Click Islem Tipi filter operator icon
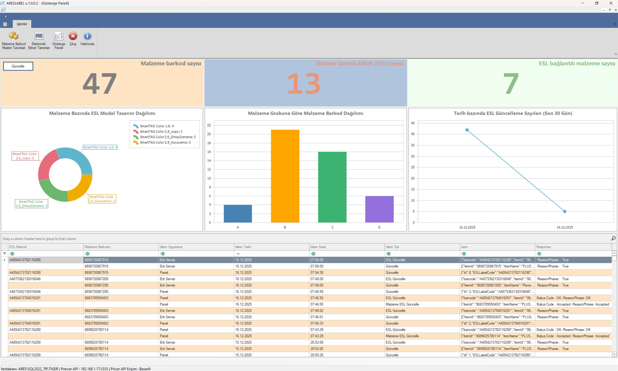The width and height of the screenshot is (618, 371). point(389,254)
